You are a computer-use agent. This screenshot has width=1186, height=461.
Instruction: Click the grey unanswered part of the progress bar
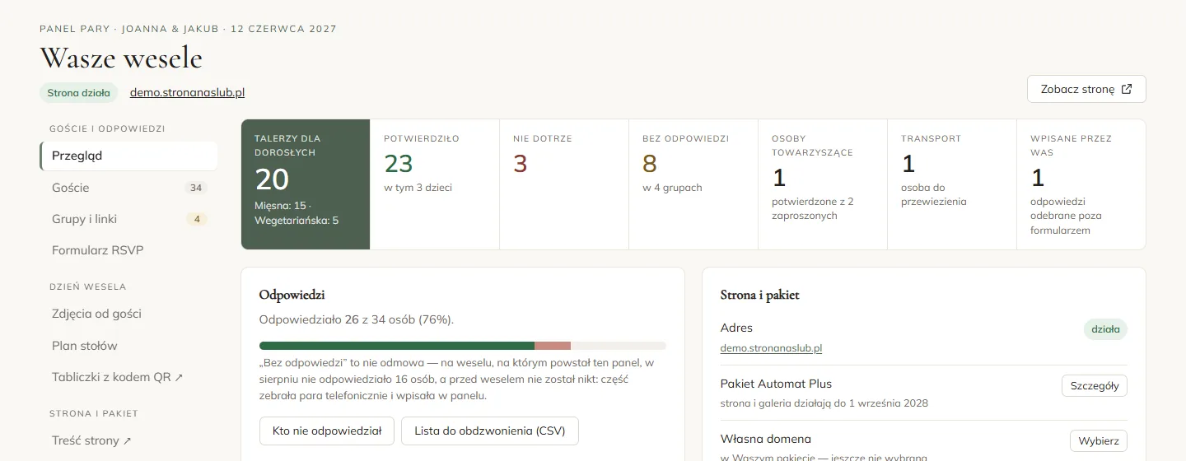(619, 346)
